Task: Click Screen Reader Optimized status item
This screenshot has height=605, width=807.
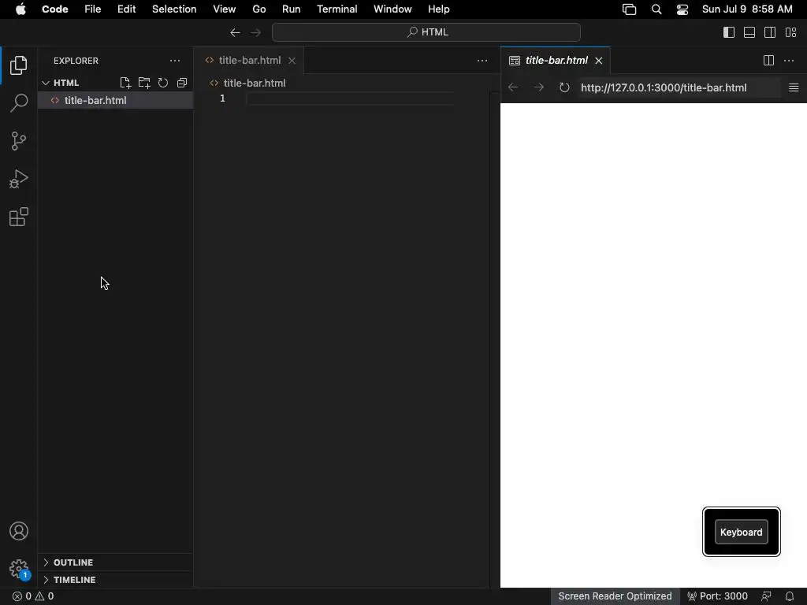Action: coord(615,596)
